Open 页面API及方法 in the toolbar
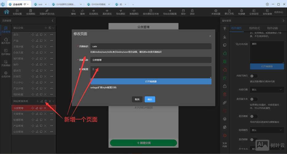The image size is (287, 154). (47, 12)
